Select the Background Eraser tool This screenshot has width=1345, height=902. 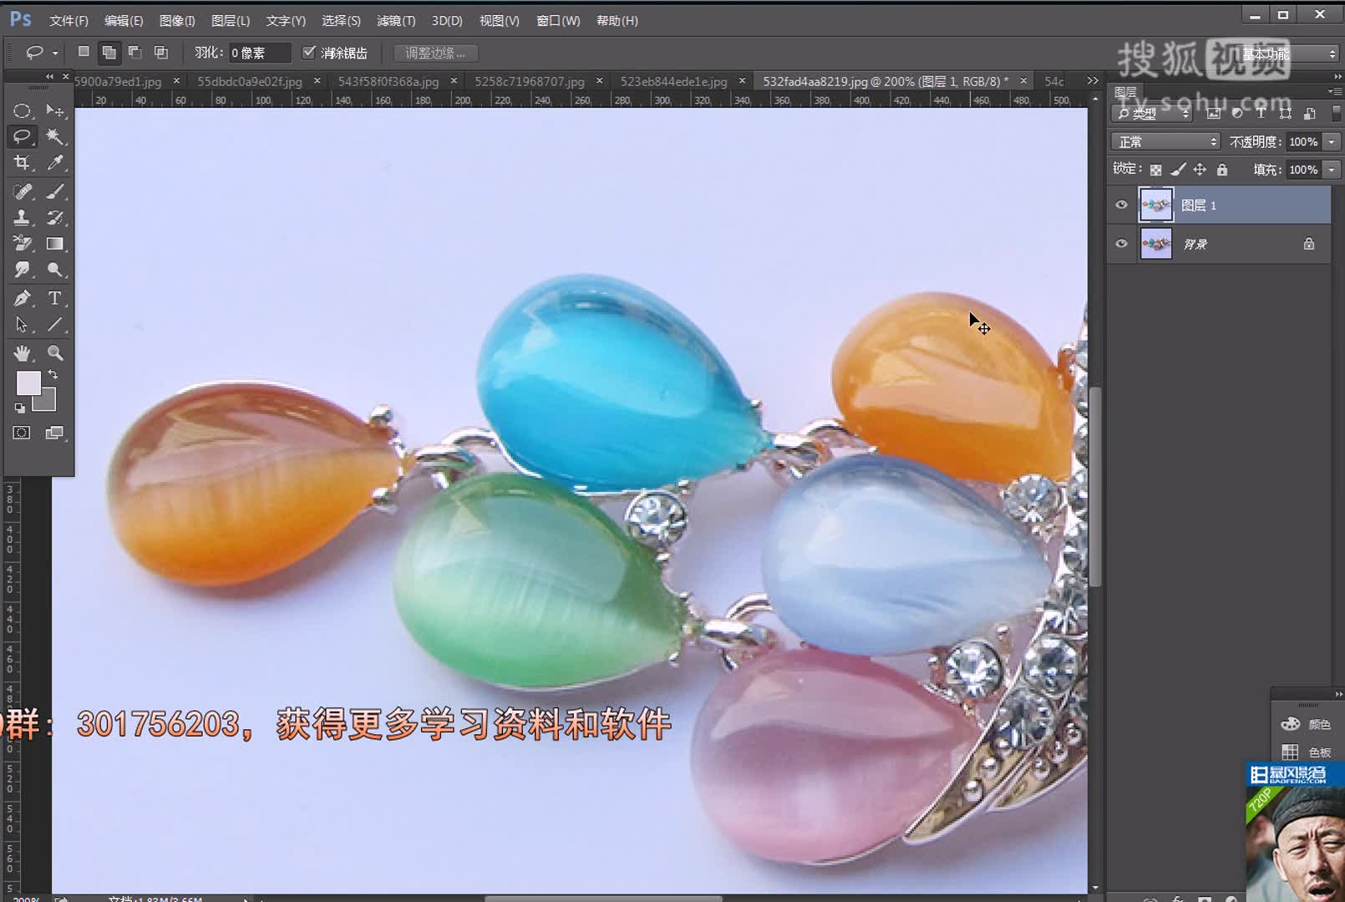(22, 244)
